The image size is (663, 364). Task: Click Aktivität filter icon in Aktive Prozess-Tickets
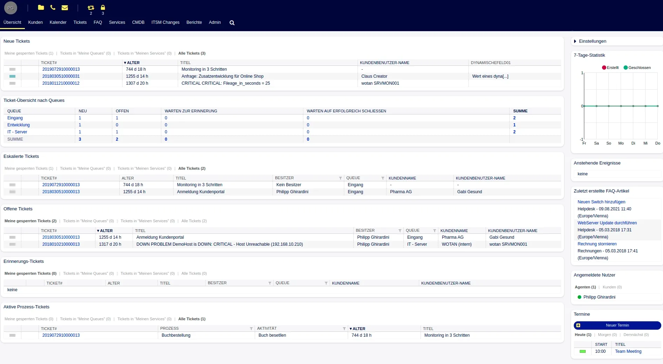344,329
